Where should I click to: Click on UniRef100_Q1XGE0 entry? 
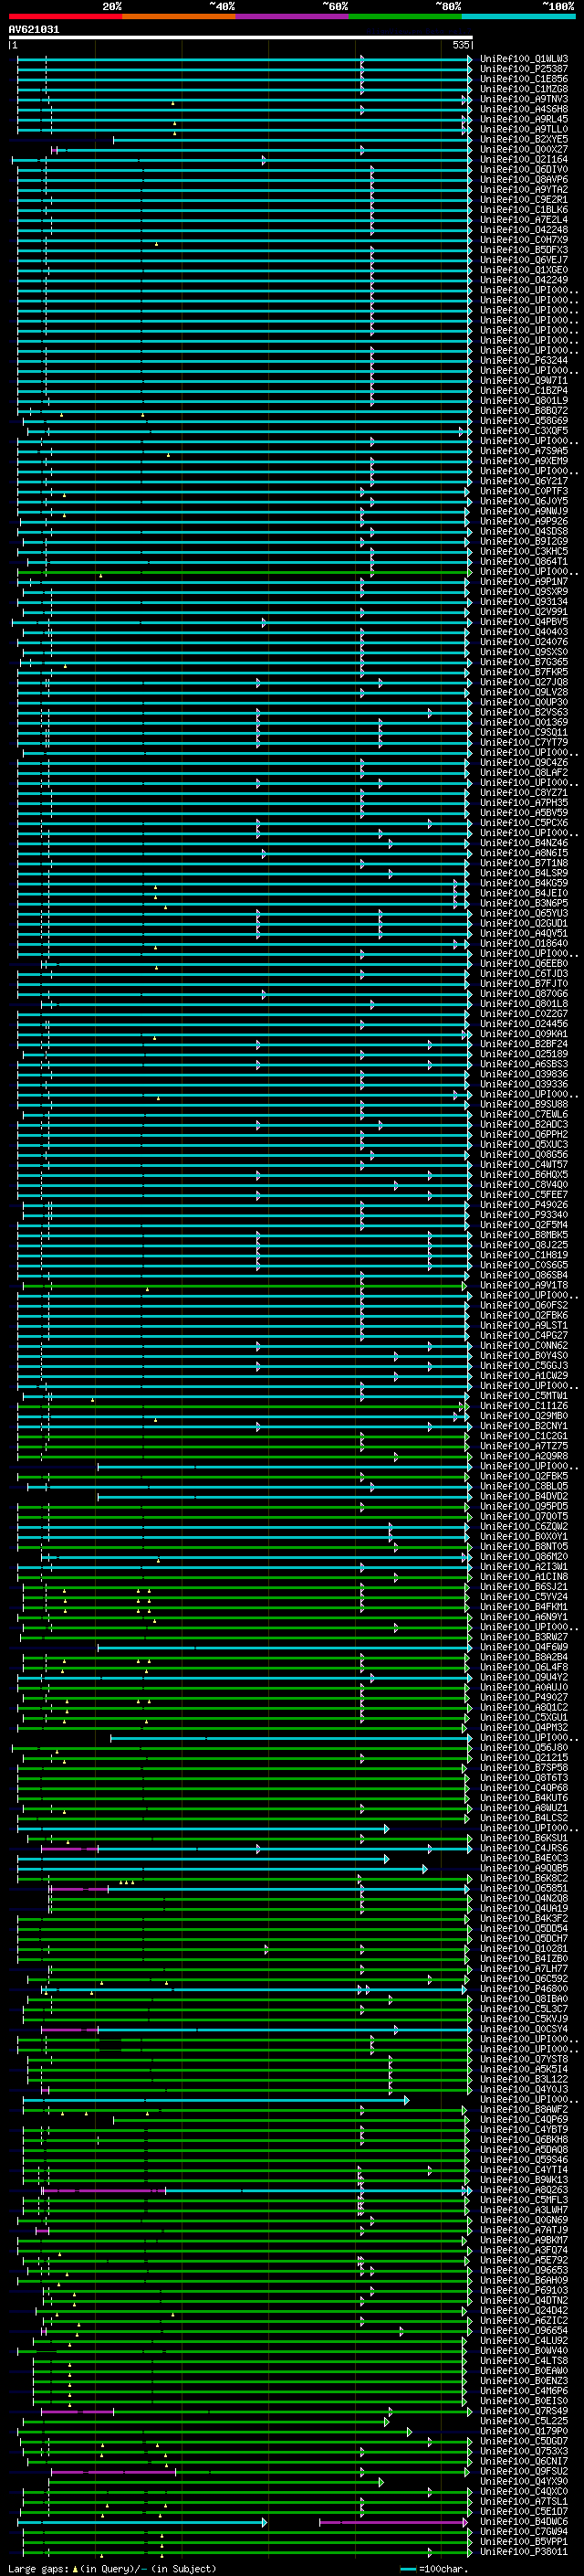pos(524,270)
